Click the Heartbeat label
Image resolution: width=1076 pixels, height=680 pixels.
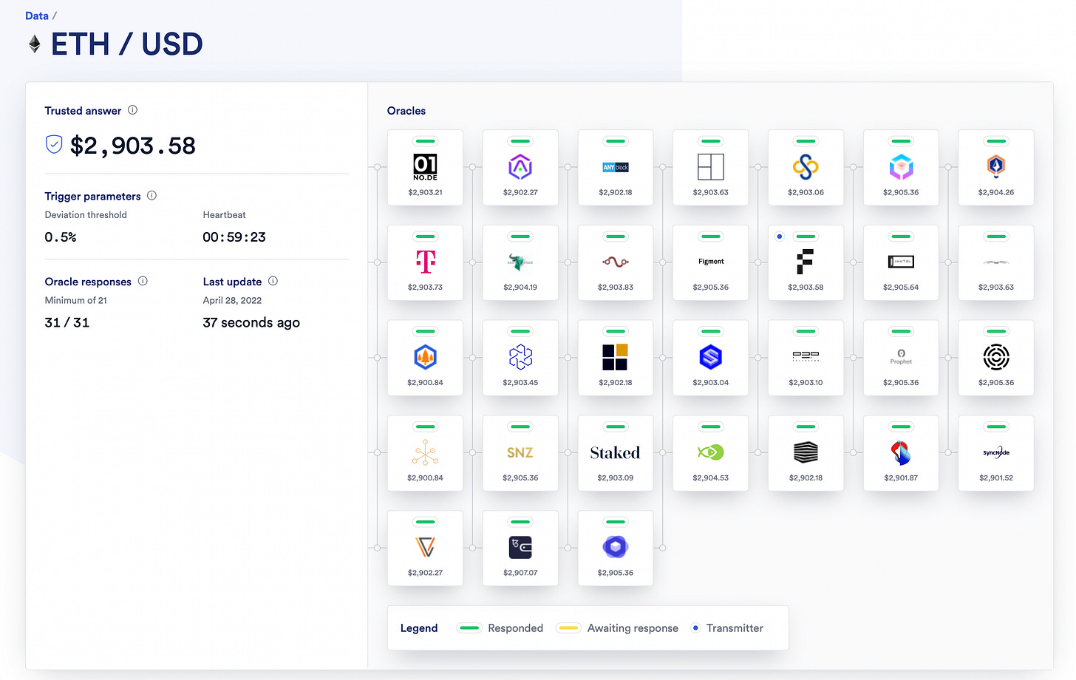pyautogui.click(x=224, y=215)
